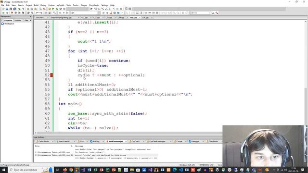Undo the last edit

pos(19,9)
